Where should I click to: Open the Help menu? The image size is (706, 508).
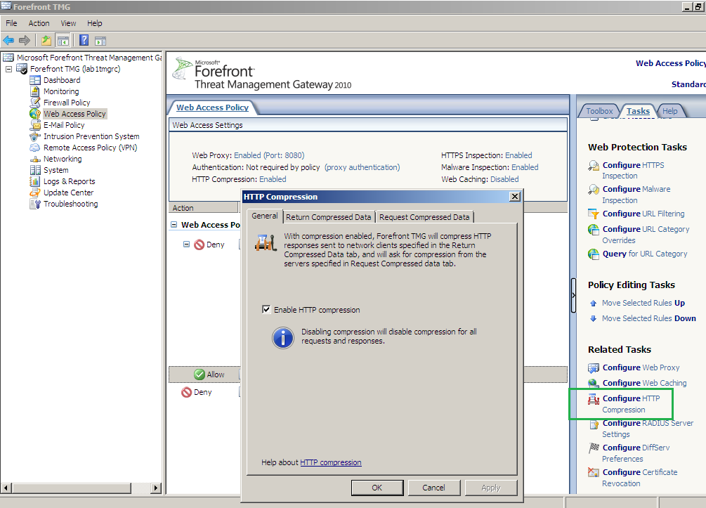[95, 23]
